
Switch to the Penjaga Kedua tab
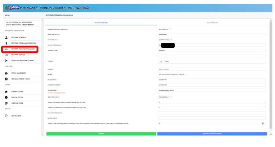pyautogui.click(x=212, y=23)
